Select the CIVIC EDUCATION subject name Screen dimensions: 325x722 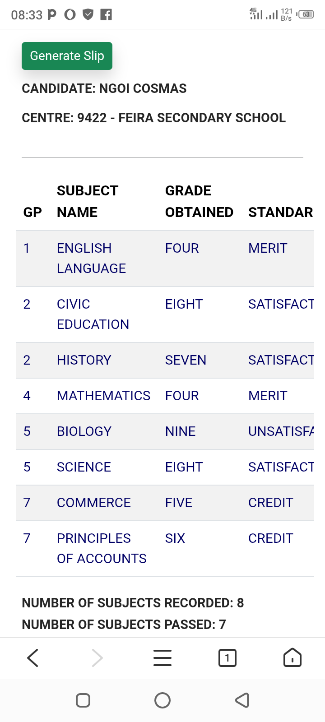pyautogui.click(x=93, y=314)
